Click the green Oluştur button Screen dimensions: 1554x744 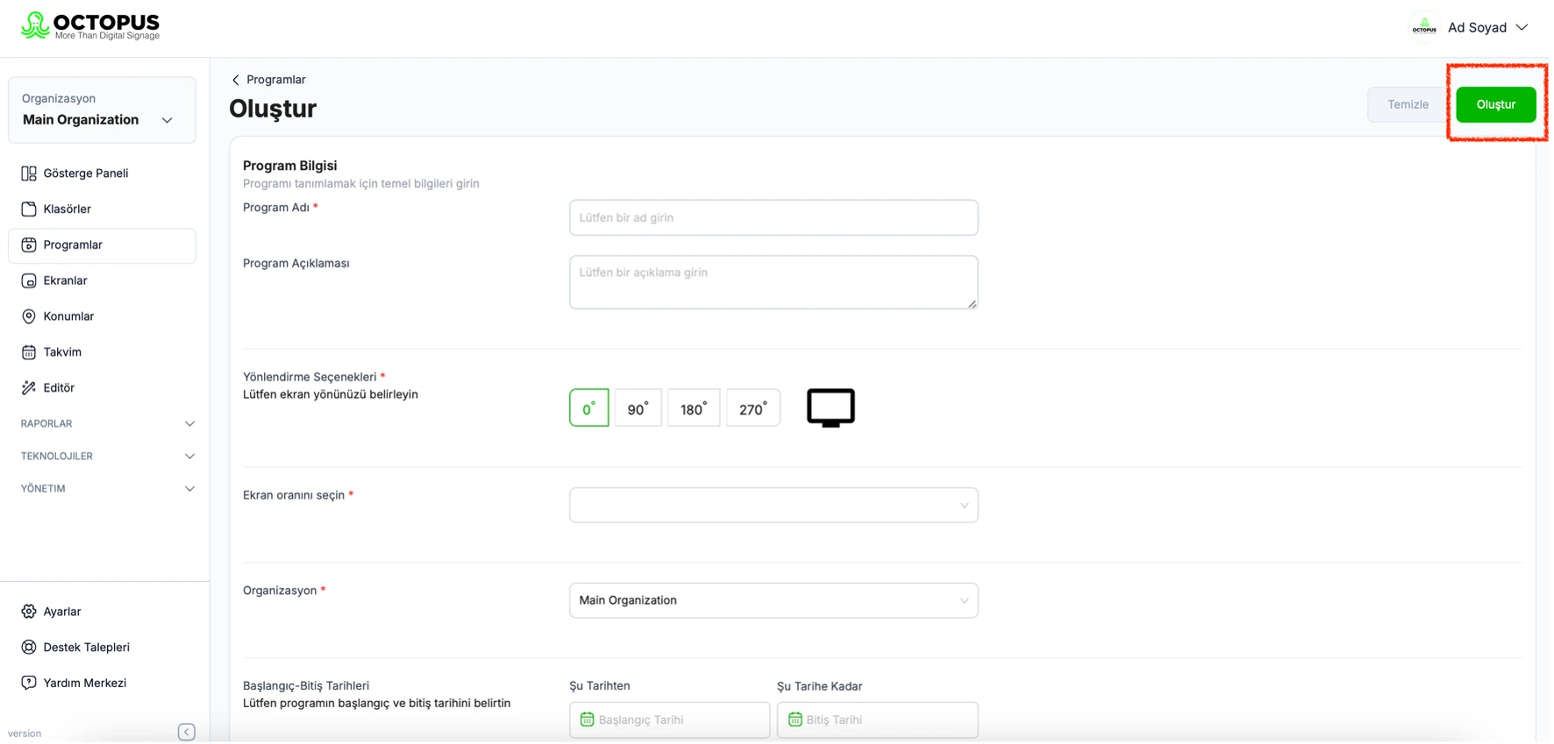pyautogui.click(x=1496, y=104)
